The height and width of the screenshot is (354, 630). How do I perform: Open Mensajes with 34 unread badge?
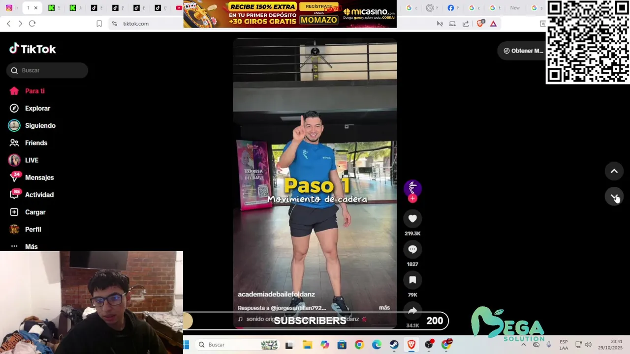point(31,177)
